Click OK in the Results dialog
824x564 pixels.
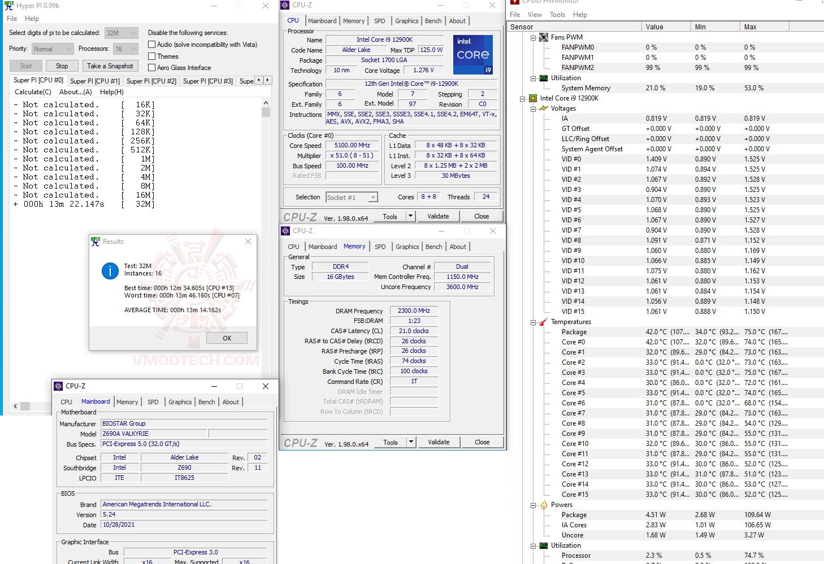pos(227,338)
